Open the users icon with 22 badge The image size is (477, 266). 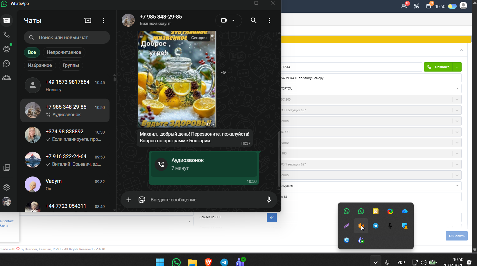pos(404,6)
